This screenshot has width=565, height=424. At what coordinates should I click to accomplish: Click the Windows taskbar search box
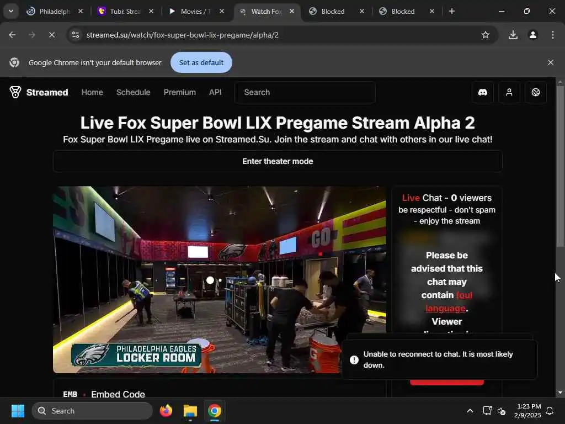(92, 411)
